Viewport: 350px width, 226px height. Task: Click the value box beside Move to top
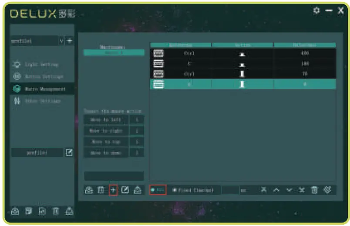point(137,142)
